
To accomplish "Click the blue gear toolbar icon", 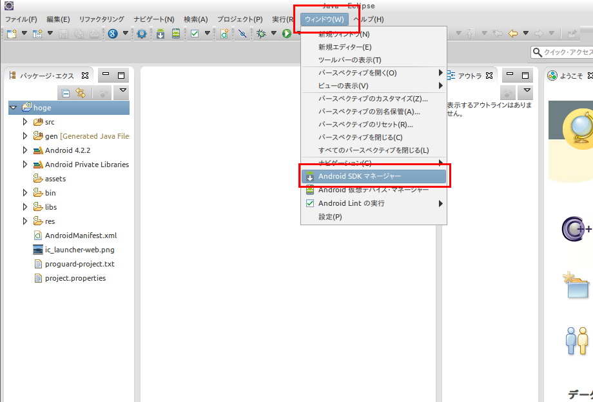I will [142, 34].
